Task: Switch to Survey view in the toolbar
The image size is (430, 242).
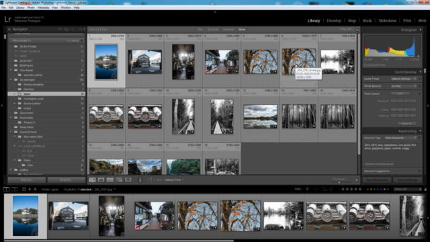Action: pyautogui.click(x=119, y=180)
